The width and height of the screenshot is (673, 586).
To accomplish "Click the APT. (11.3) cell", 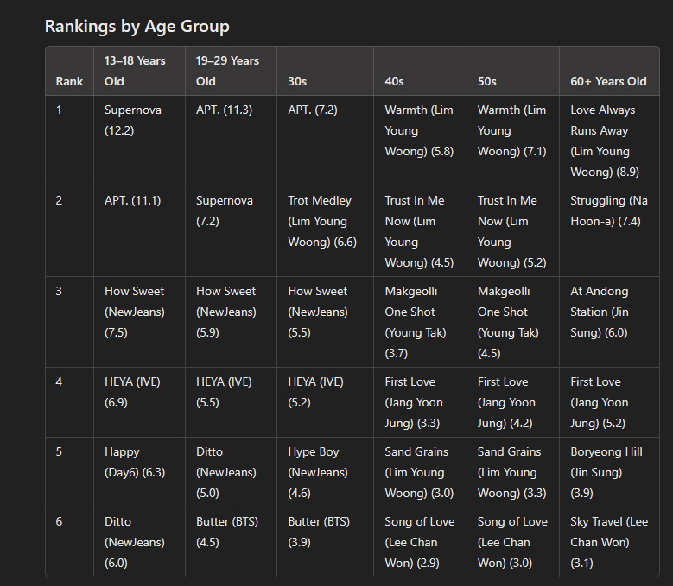I will point(231,141).
